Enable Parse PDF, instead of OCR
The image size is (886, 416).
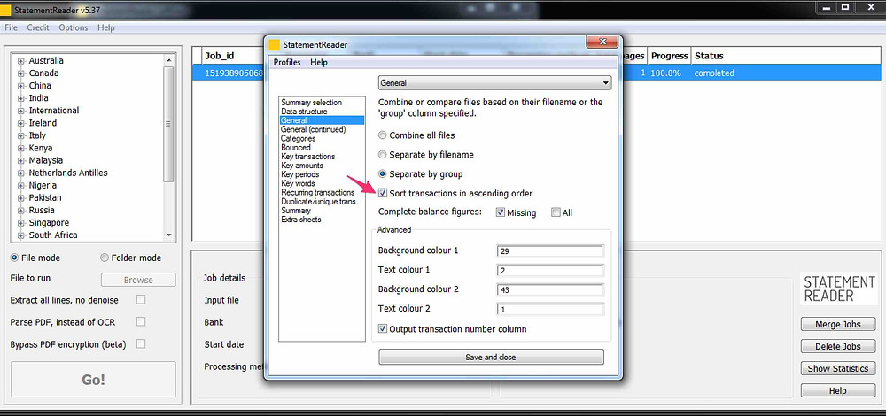point(141,322)
